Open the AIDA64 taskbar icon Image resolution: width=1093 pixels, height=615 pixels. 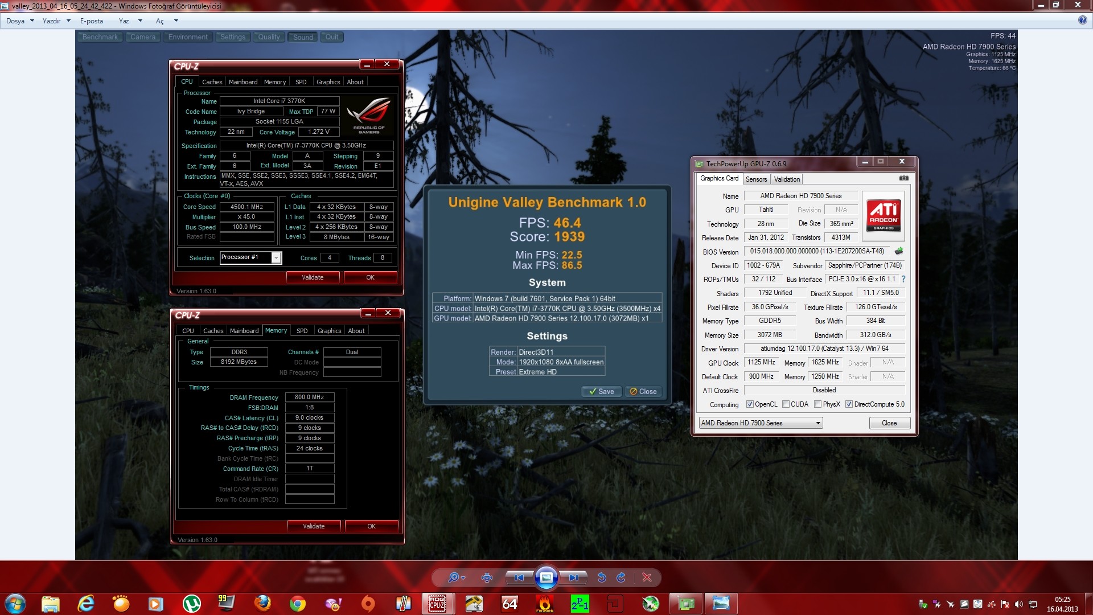pos(509,604)
